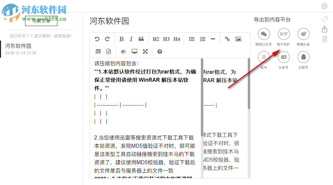Click the code file icon in toolbar

click(108, 51)
